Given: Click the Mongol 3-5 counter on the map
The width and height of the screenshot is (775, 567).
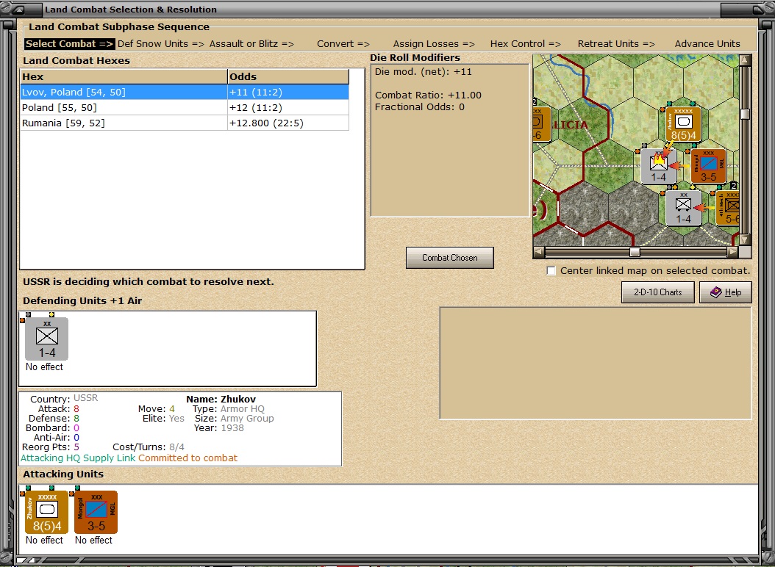Looking at the screenshot, I should coord(708,167).
